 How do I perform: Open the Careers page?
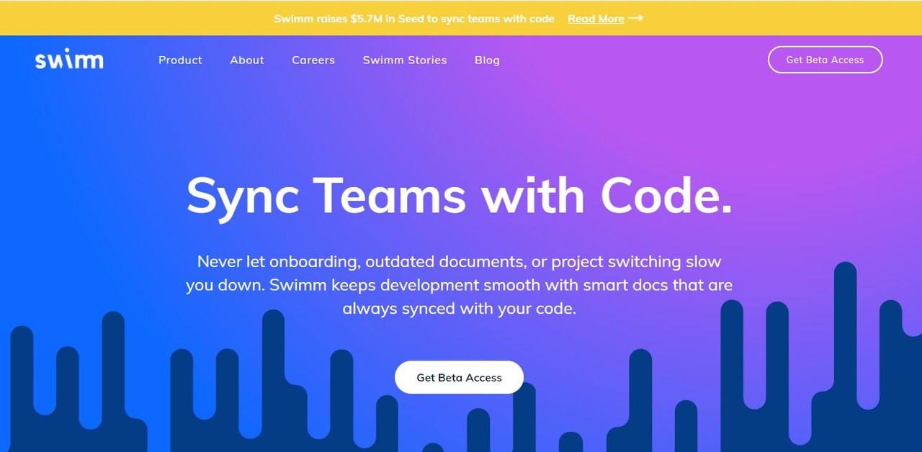point(313,60)
